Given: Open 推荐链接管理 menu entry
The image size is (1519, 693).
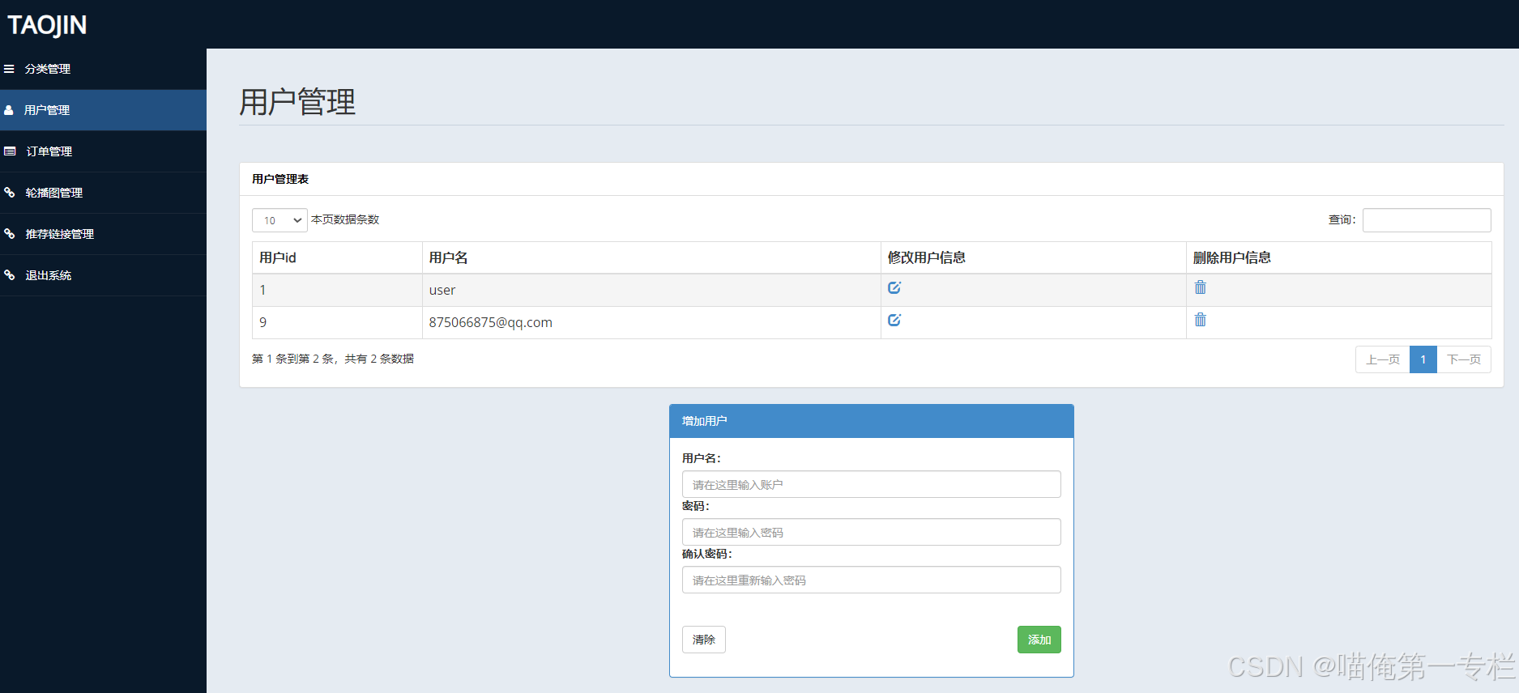Looking at the screenshot, I should tap(103, 234).
